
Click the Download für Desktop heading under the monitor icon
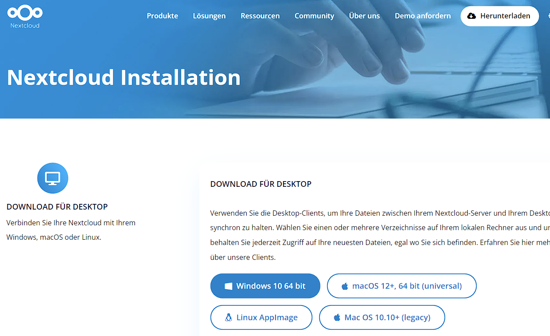57,207
